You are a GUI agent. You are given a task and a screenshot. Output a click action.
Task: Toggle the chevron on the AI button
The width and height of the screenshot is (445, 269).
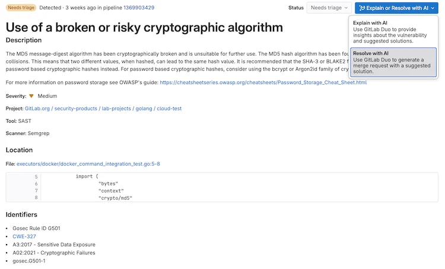[x=434, y=8]
